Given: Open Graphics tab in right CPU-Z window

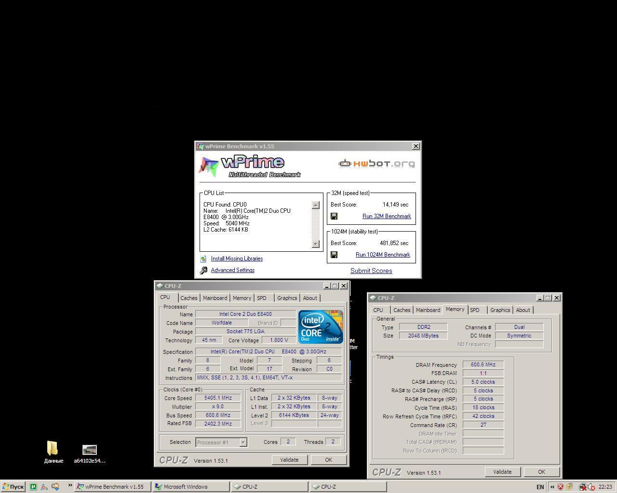Looking at the screenshot, I should (500, 310).
